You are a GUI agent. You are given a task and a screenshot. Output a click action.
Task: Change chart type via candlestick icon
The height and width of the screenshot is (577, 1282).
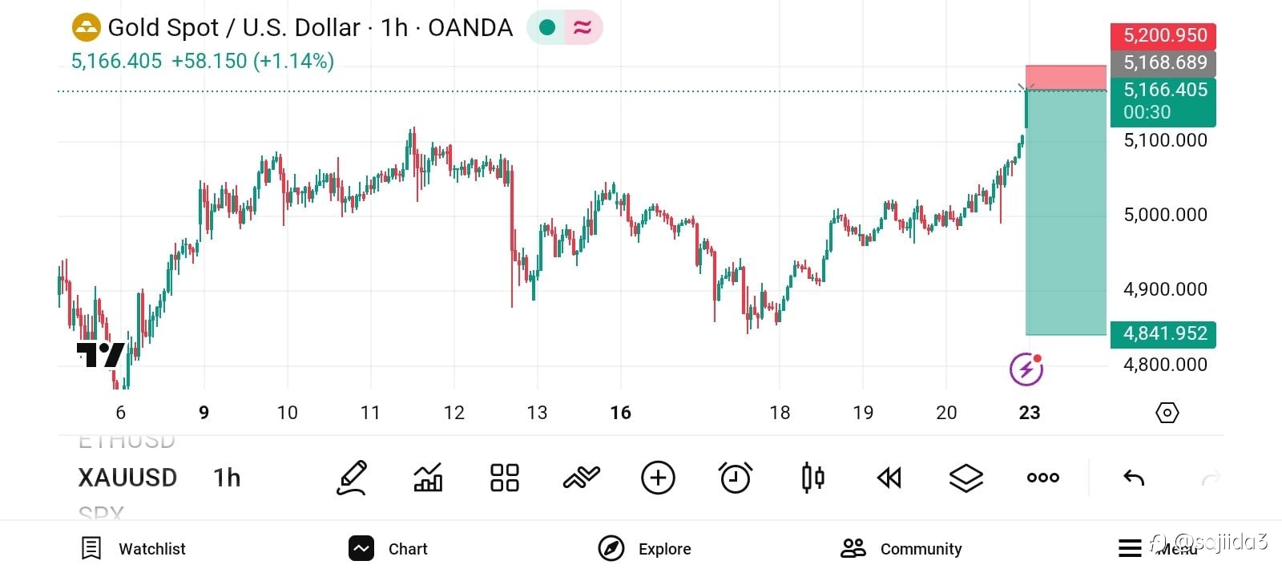pos(812,478)
